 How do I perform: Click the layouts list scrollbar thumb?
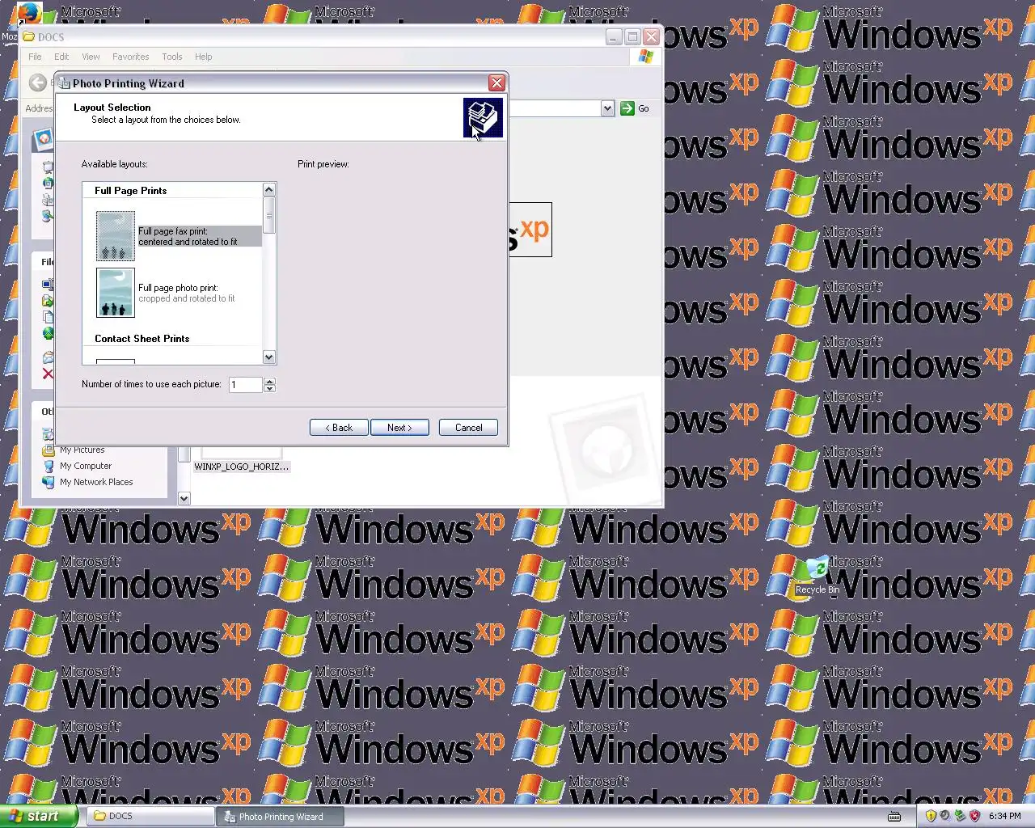point(269,215)
